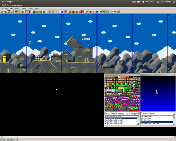Click the dark brown block toolbar icon
The image size is (176, 141).
click(34, 12)
